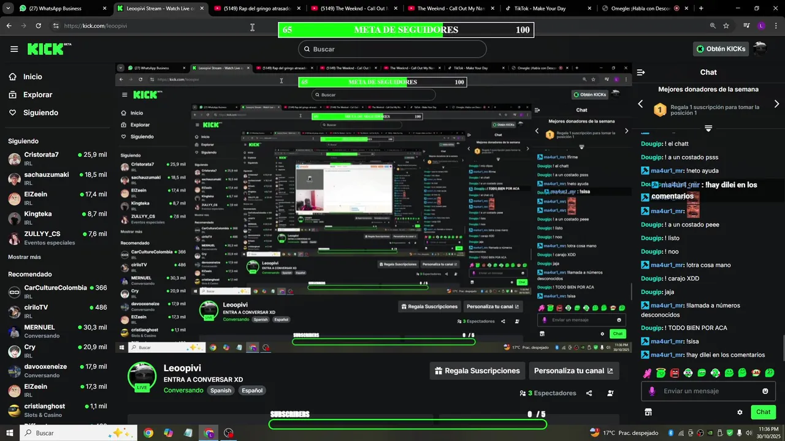The image size is (785, 441).
Task: Click the Meta de Seguidores progress bar
Action: click(x=406, y=30)
